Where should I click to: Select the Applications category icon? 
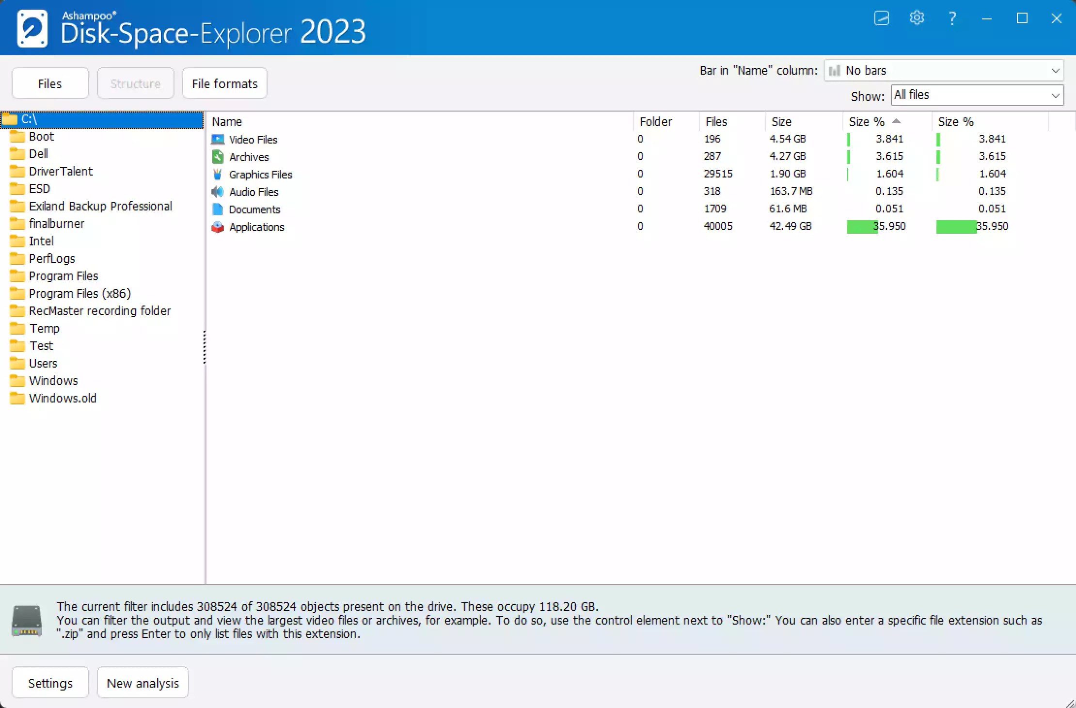pyautogui.click(x=218, y=227)
